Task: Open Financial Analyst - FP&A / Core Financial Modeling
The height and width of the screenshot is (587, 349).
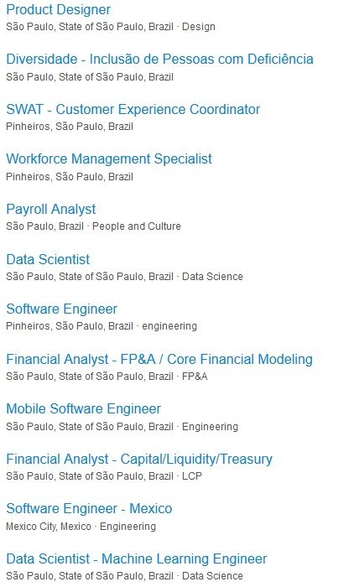Action: click(x=159, y=359)
